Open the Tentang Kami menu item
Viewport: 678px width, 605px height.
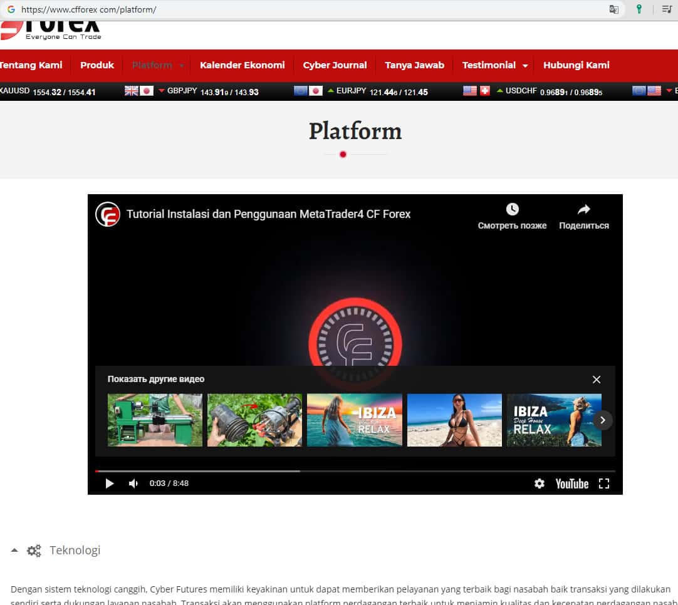coord(31,65)
